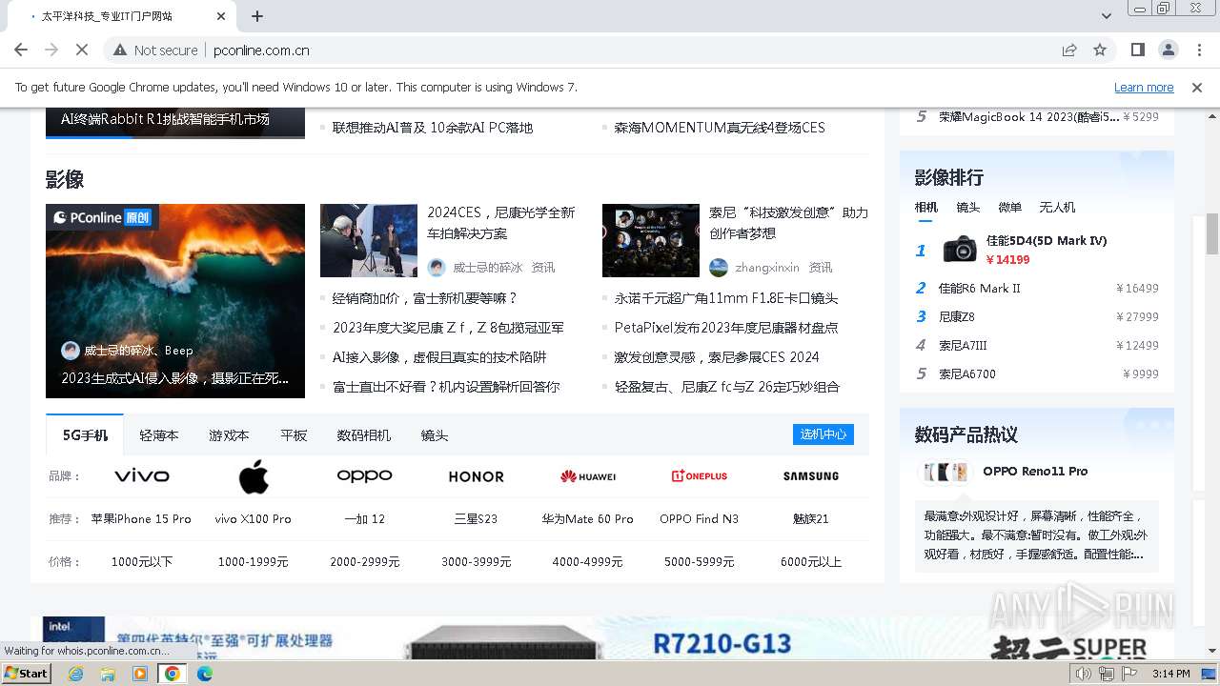
Task: Open 经销商加价，富士新机要等嘛 headline
Action: 425,298
